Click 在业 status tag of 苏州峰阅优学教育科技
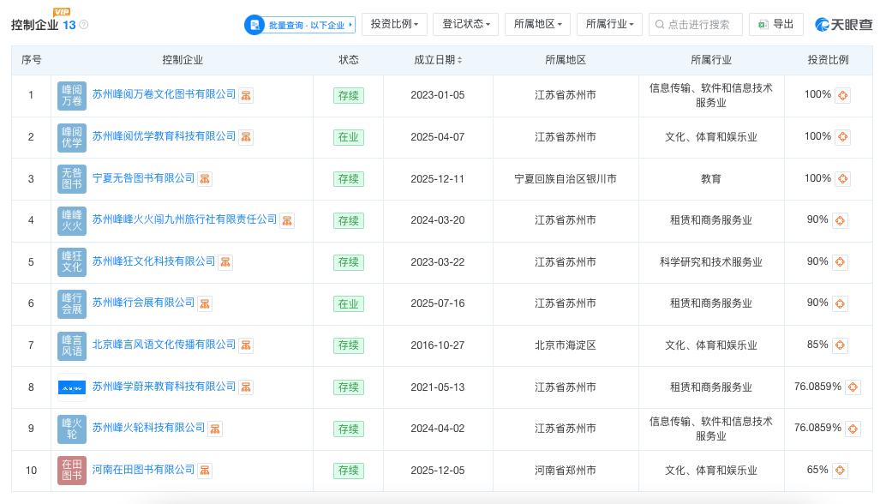The height and width of the screenshot is (504, 880). pyautogui.click(x=349, y=137)
